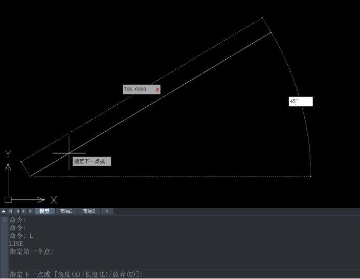
Task: Jump to the first layout tab arrow
Action: point(10,211)
